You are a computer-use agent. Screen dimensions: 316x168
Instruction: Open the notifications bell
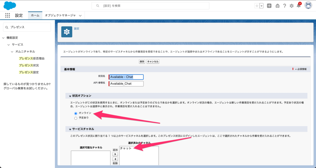299,6
